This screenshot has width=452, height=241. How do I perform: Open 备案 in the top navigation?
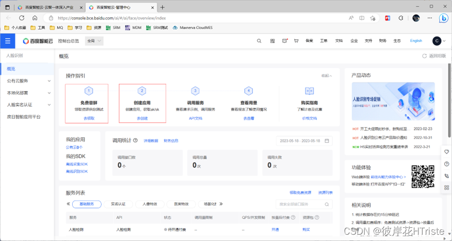[309, 41]
